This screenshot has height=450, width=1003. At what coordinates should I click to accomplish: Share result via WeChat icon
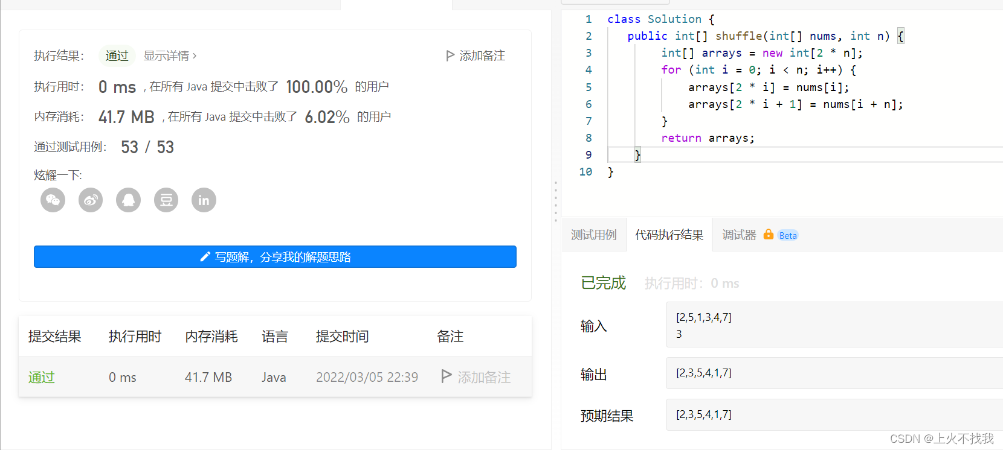[53, 200]
